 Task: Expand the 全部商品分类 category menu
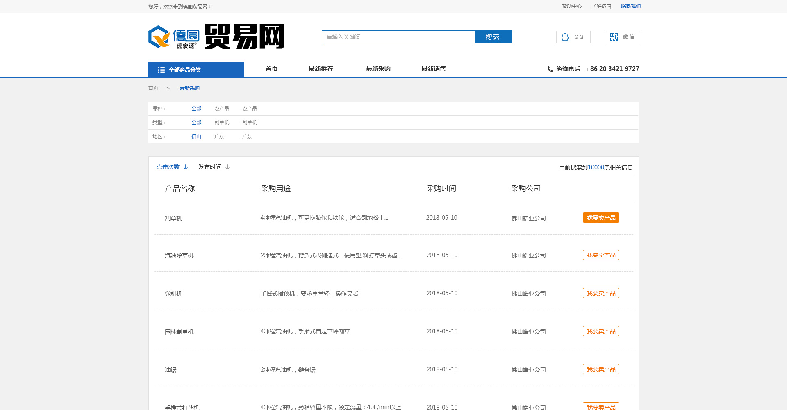[x=196, y=70]
